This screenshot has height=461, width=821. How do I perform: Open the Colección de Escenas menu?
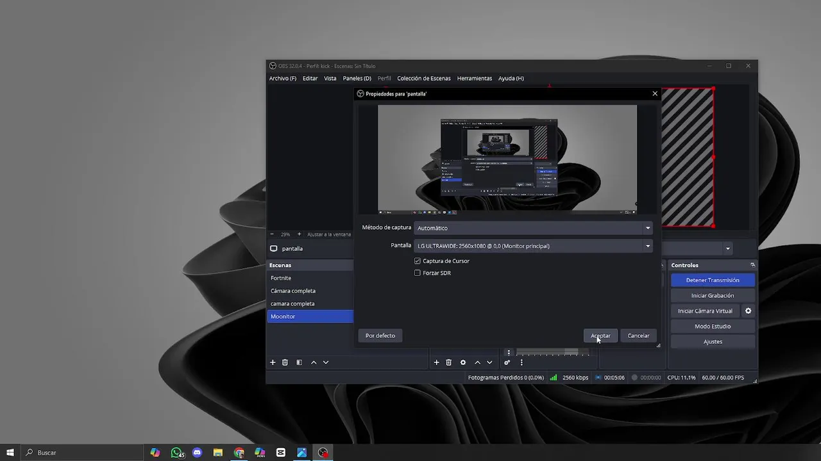click(424, 78)
